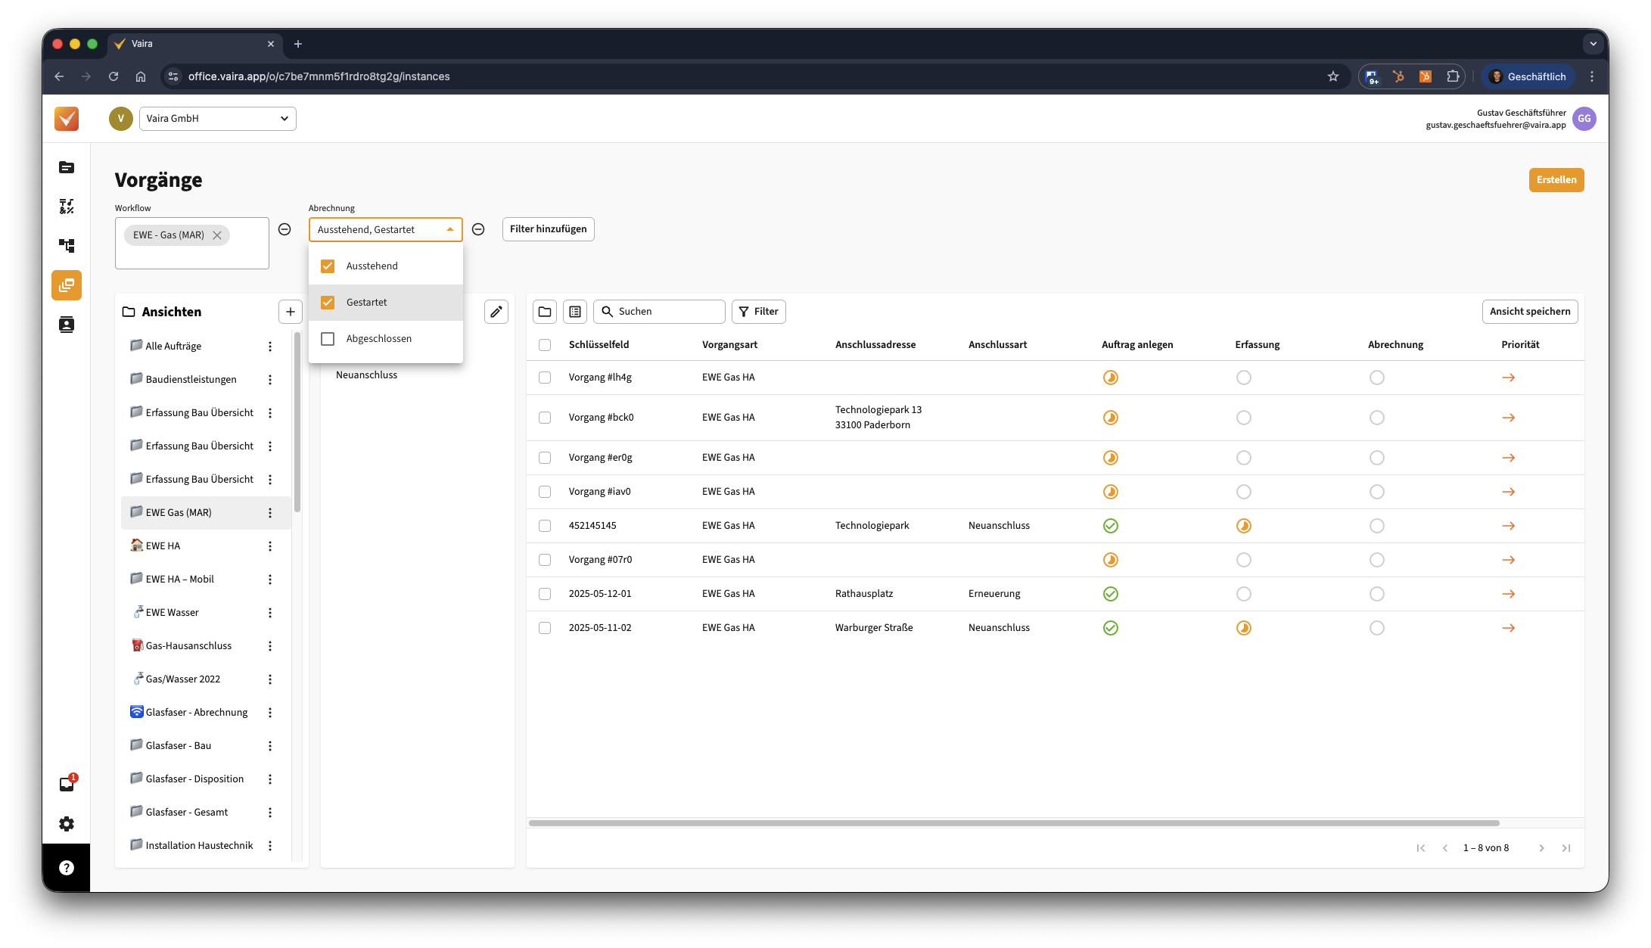
Task: Check the Abgeschlossen option
Action: pyautogui.click(x=328, y=339)
